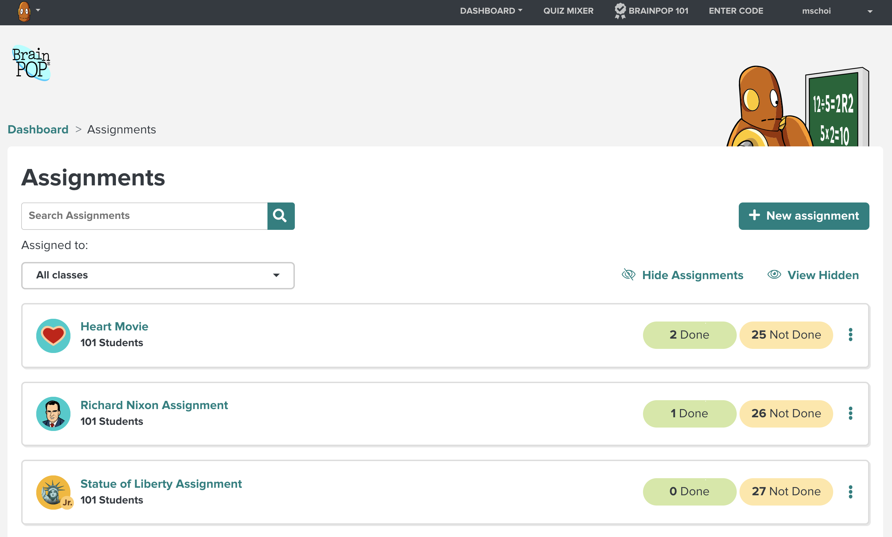Follow the Dashboard breadcrumb link
The height and width of the screenshot is (537, 892).
click(x=38, y=129)
